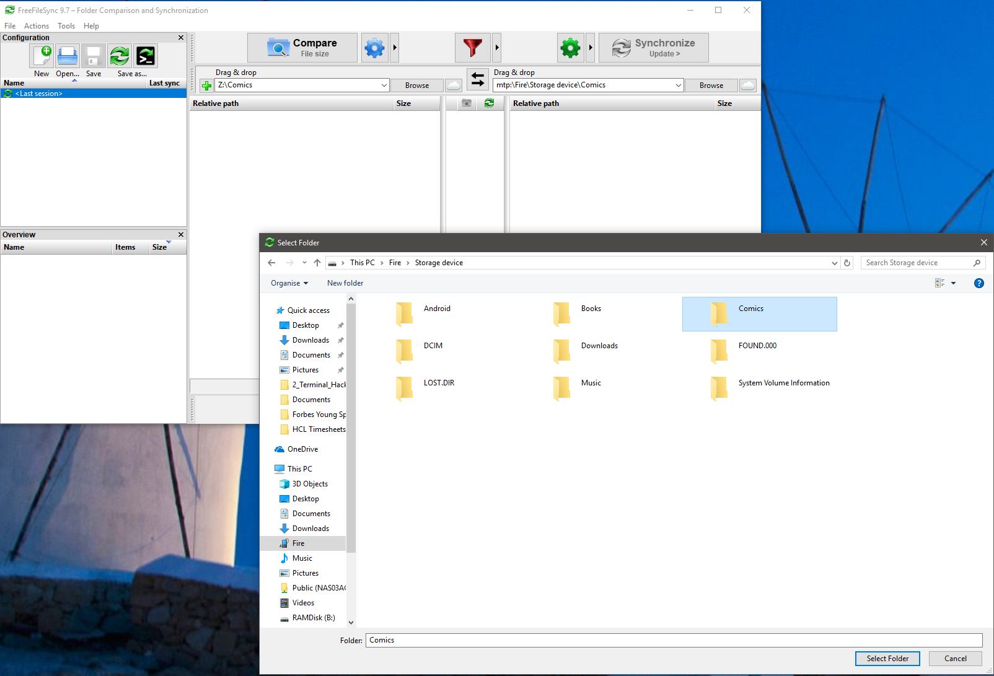This screenshot has height=676, width=994.
Task: Click the search magnifier icon
Action: coord(977,263)
